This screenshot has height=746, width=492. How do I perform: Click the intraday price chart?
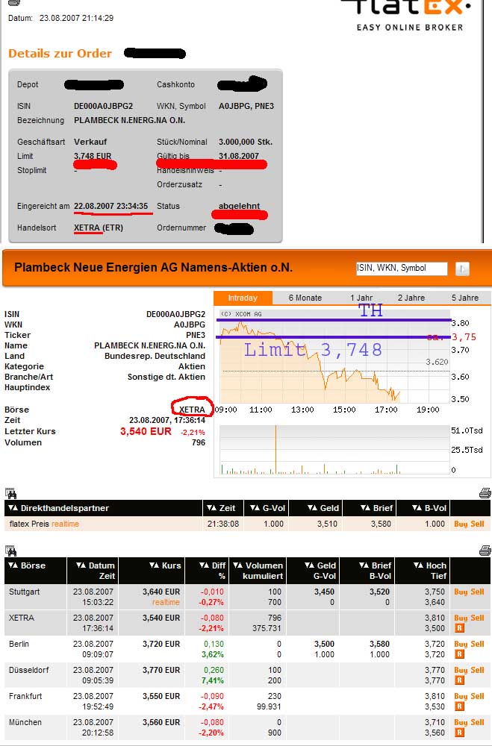(x=334, y=356)
